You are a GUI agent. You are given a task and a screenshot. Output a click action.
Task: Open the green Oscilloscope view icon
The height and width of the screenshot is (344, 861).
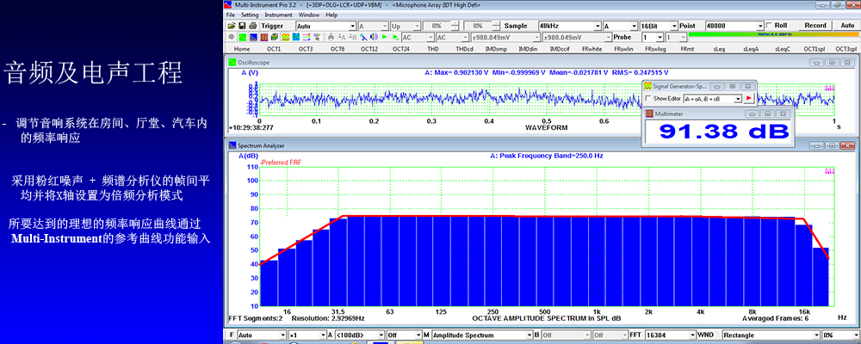(242, 37)
